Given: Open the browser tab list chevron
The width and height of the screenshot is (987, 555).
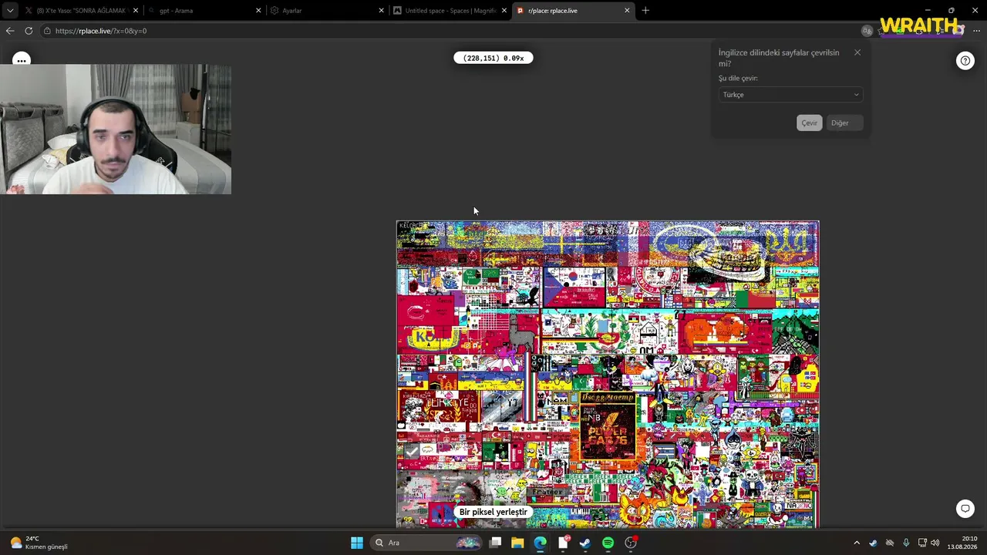Looking at the screenshot, I should [x=9, y=11].
